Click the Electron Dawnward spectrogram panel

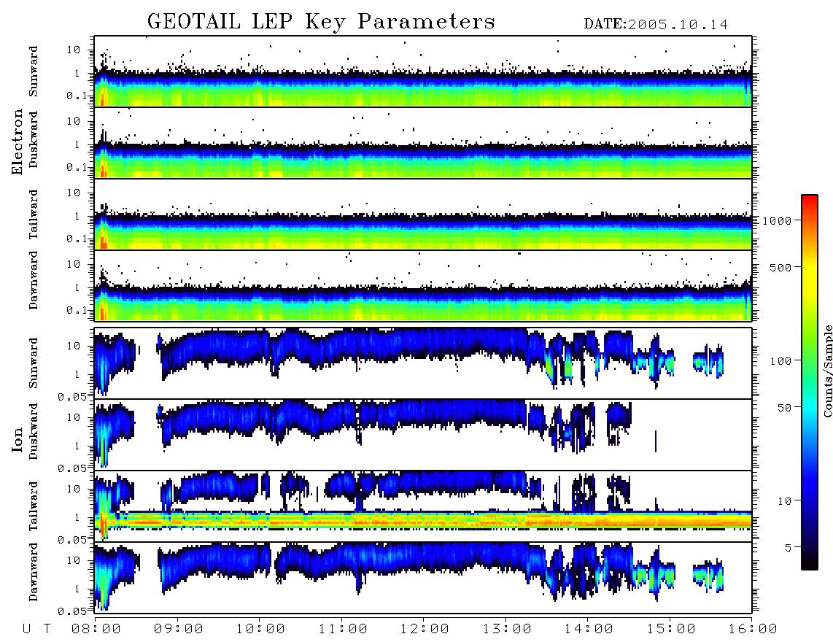point(423,286)
